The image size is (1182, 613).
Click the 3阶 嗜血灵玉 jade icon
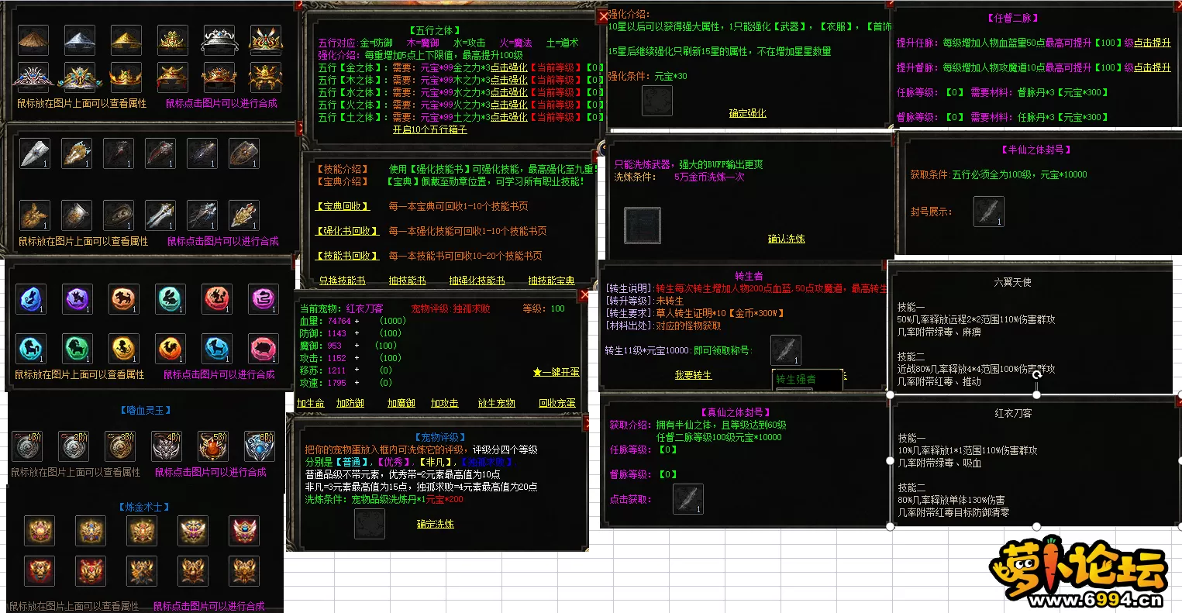121,446
